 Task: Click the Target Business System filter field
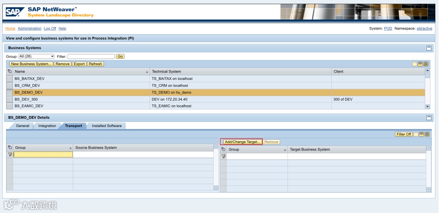point(357,156)
